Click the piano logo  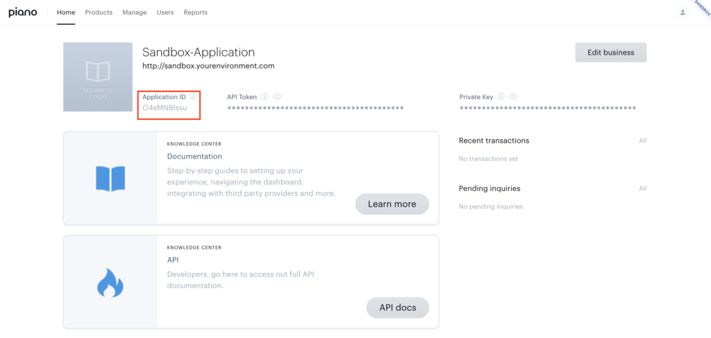(23, 12)
